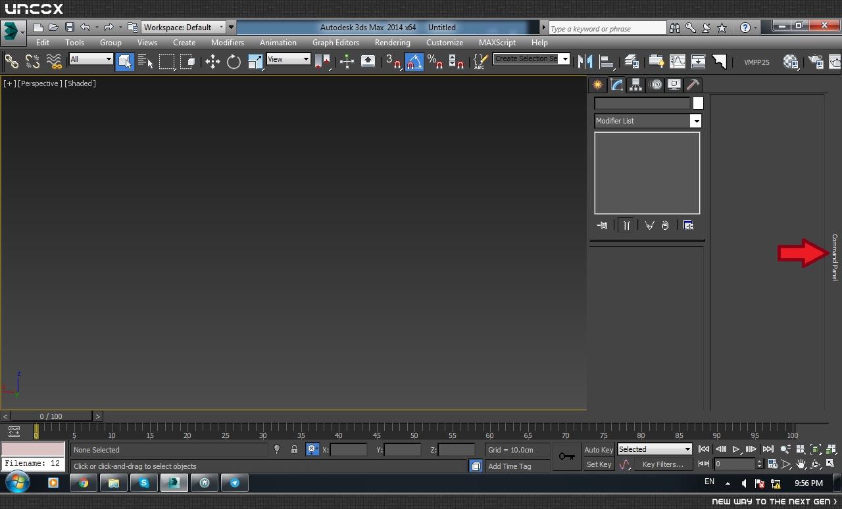Activate the Select and Manipulate tool
The width and height of the screenshot is (842, 509).
tap(347, 62)
